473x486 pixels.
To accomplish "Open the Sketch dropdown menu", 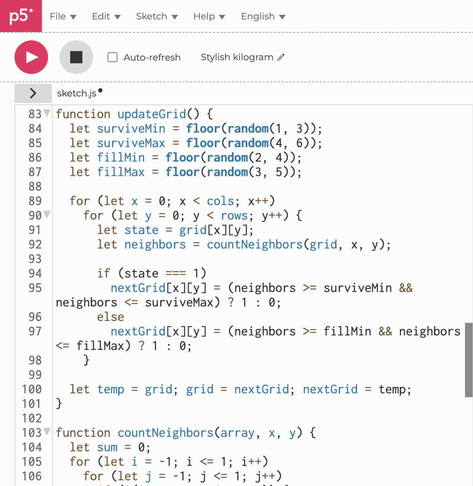I will [157, 16].
